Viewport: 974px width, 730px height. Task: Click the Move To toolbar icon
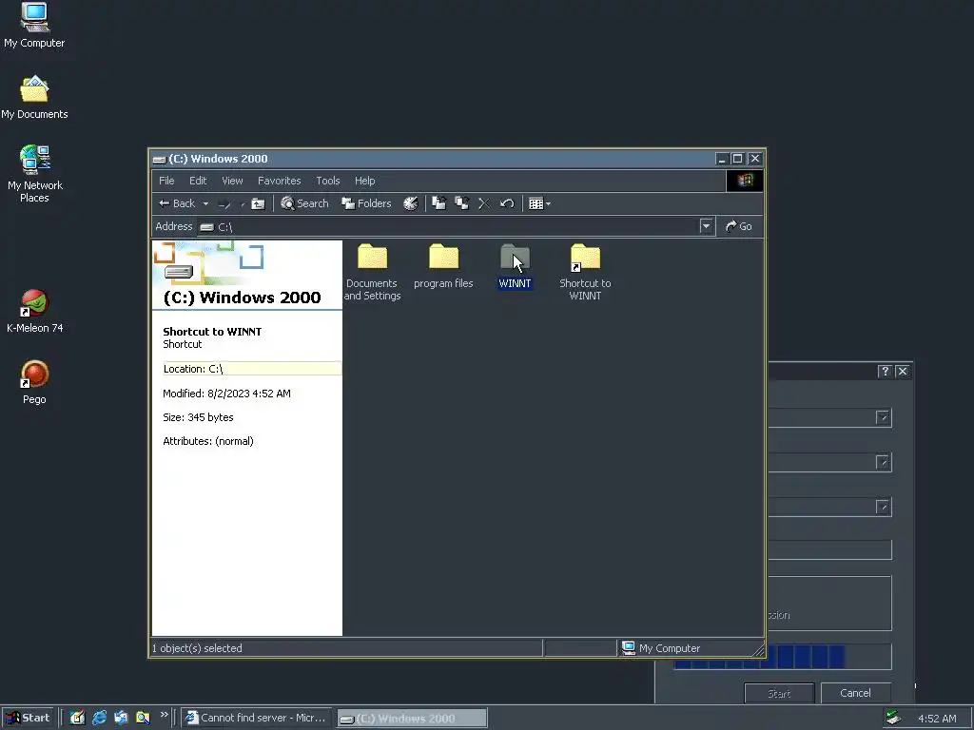click(439, 203)
